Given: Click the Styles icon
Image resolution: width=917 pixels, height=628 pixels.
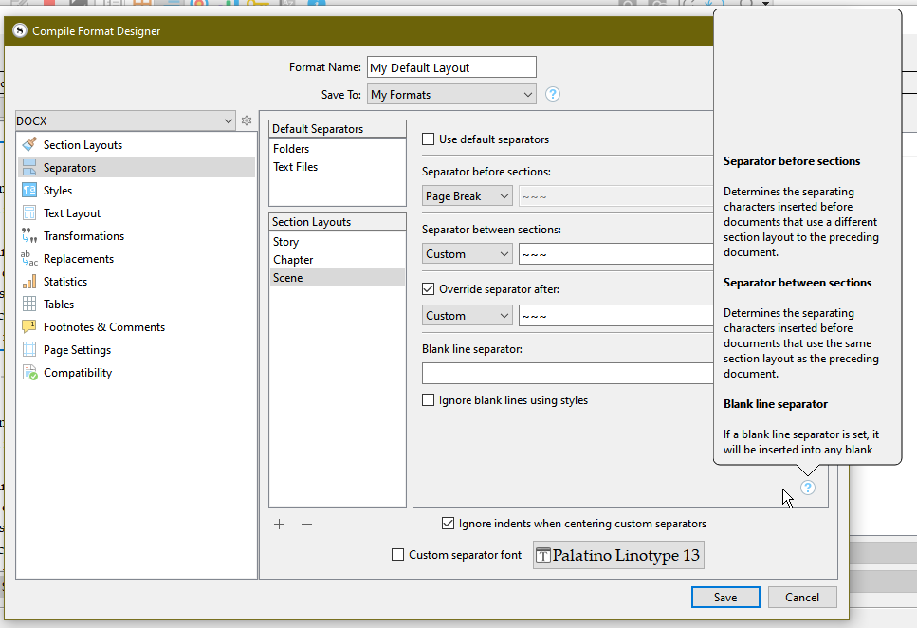Looking at the screenshot, I should coord(29,191).
